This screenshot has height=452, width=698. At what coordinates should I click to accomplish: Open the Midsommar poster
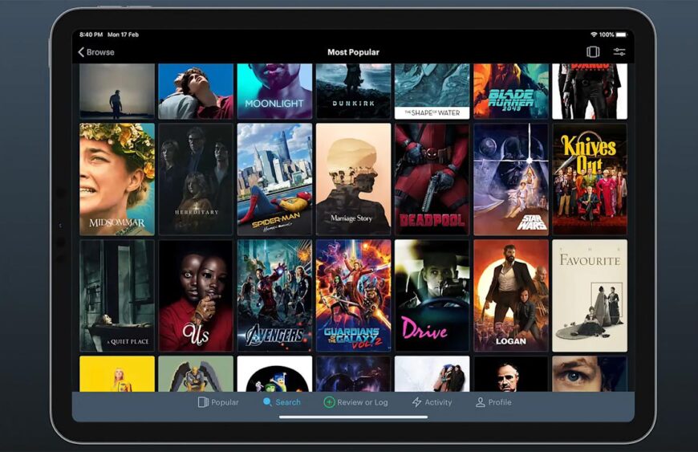point(117,179)
